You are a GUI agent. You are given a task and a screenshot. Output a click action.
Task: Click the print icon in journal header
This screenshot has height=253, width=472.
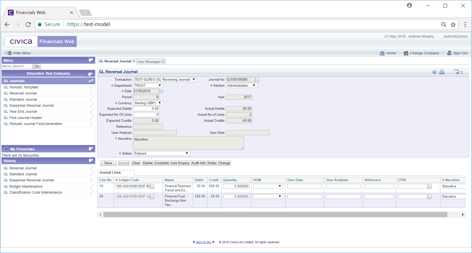[x=442, y=72]
